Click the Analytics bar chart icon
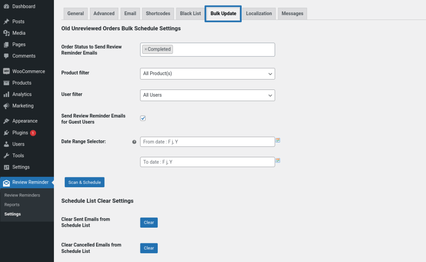 click(x=6, y=94)
